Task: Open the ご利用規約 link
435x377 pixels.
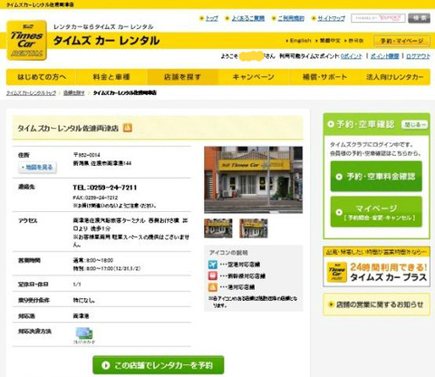Action: [291, 18]
